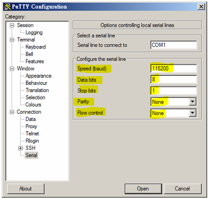Close the PuTTY Configuration dialog

coord(201,7)
